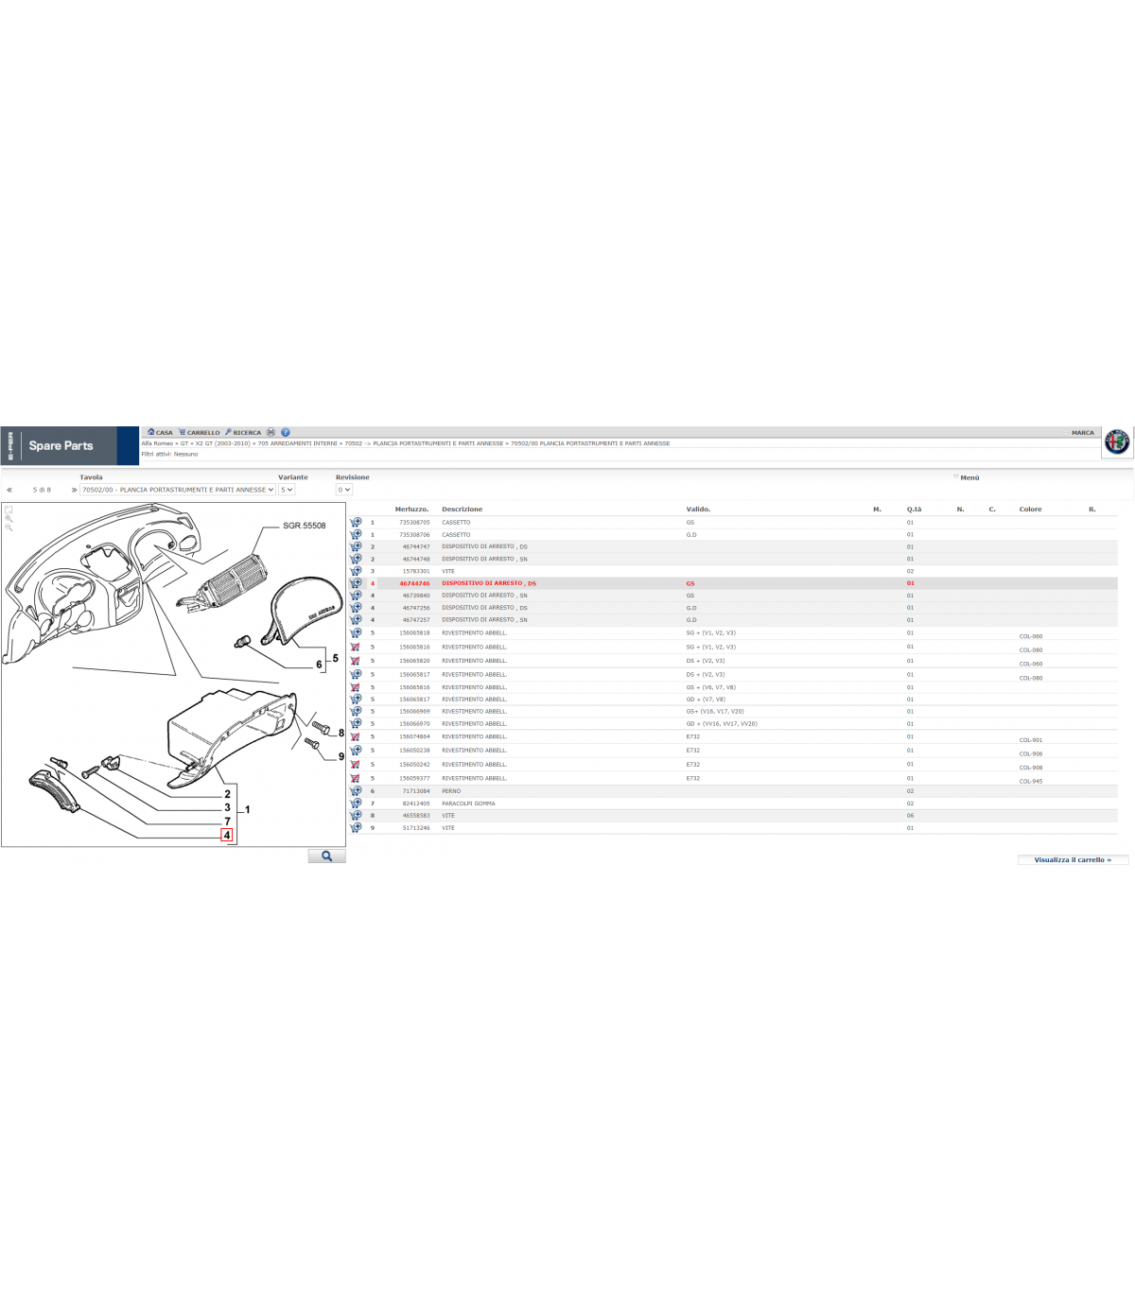1135x1297 pixels.
Task: Add part 71713084 PERNO to cart
Action: (x=356, y=791)
